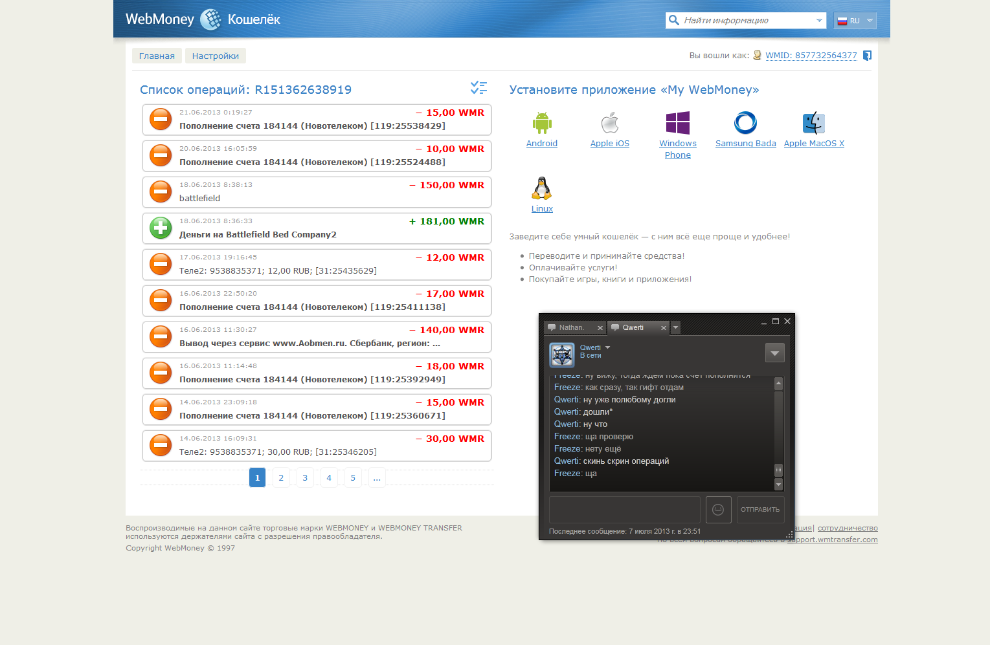Click the Windows Phone logo icon
This screenshot has width=990, height=645.
click(678, 123)
